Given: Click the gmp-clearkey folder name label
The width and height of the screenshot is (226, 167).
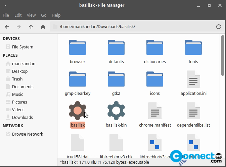Looking at the screenshot, I should 78,94.
